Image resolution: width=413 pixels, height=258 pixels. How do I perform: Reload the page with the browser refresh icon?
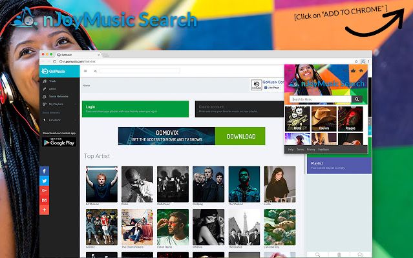pos(54,61)
